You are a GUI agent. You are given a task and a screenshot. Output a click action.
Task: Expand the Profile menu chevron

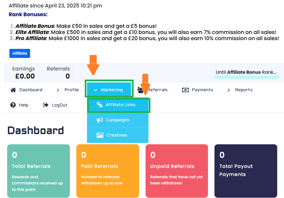[x=58, y=90]
